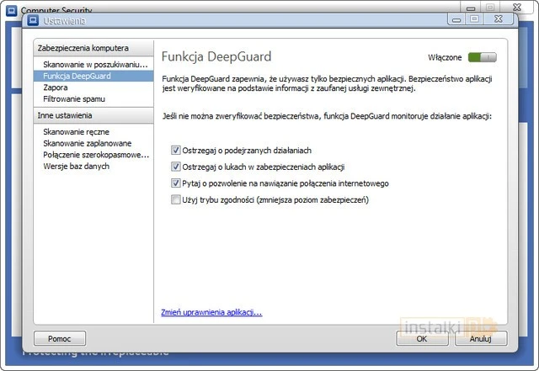Click the Pomoc button
Screen dimensions: 539x371
coord(60,339)
